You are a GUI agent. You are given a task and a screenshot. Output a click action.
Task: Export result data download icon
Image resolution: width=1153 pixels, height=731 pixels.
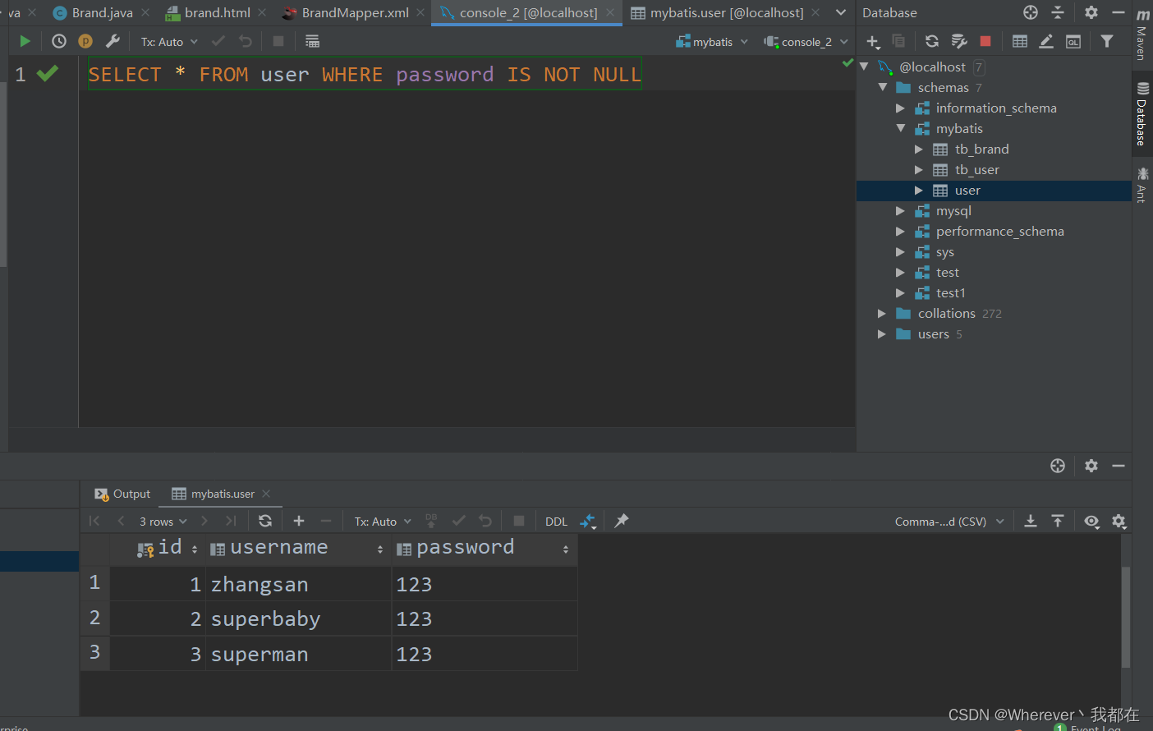pyautogui.click(x=1031, y=521)
